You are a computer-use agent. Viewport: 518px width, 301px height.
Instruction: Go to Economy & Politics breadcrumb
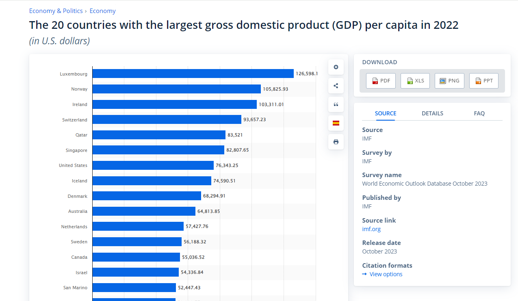click(56, 11)
